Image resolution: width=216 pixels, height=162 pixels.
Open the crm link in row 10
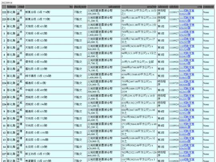(x=187, y=119)
